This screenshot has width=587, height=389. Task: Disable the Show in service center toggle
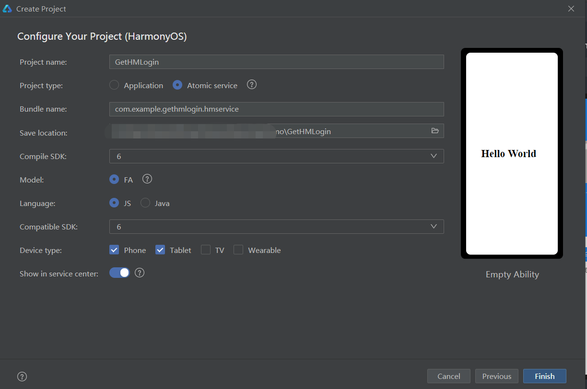pyautogui.click(x=119, y=272)
